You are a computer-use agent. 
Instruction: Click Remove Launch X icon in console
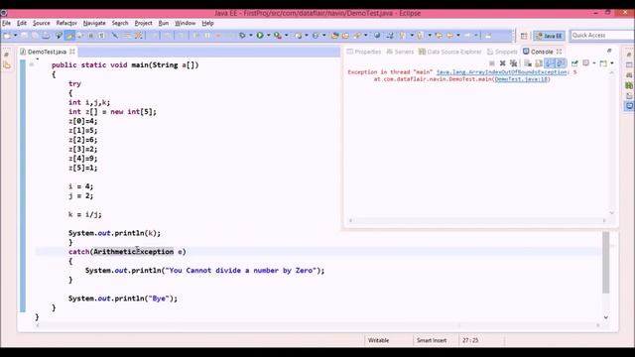[x=503, y=63]
